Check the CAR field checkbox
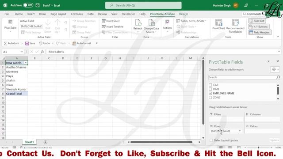The width and height of the screenshot is (283, 159). [210, 85]
